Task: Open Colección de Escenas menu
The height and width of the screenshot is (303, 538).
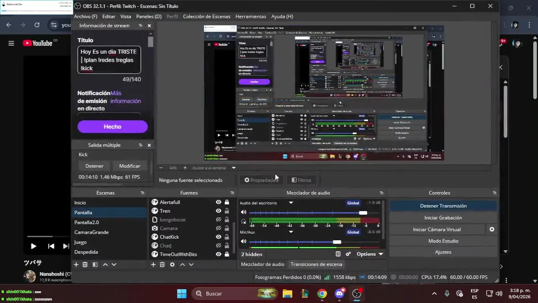Action: point(207,16)
